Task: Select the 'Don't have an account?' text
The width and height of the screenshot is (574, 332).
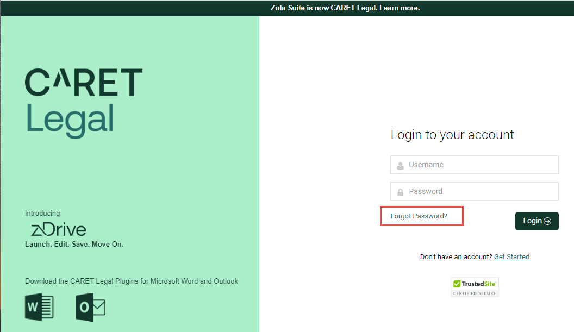Action: pyautogui.click(x=456, y=256)
